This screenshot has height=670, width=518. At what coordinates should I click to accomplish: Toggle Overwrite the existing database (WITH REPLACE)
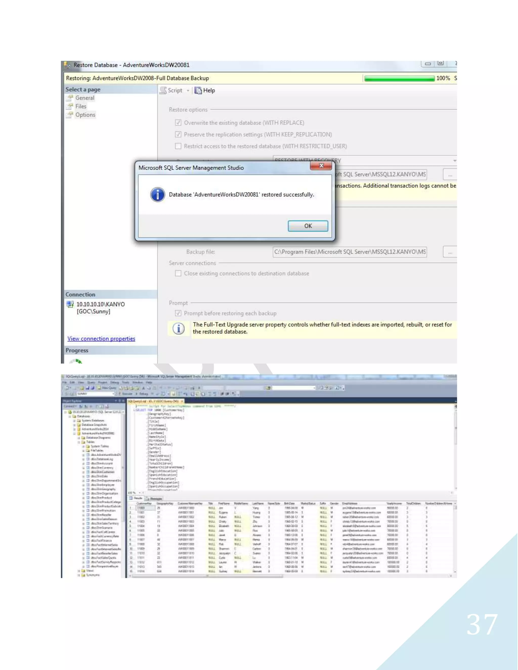click(x=178, y=123)
